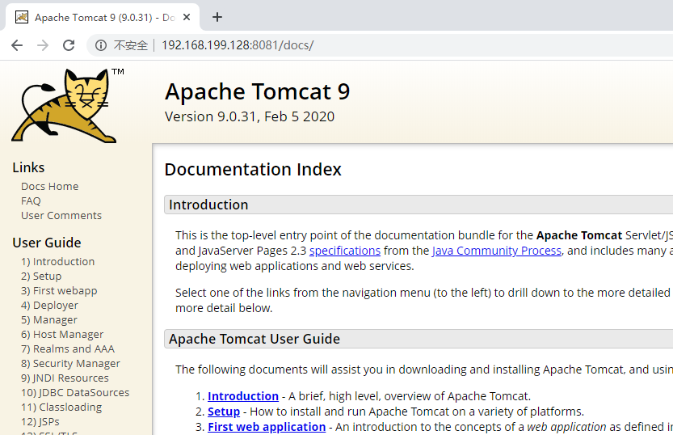Image resolution: width=673 pixels, height=435 pixels.
Task: Open 10) JDBC DataSources sidebar link
Action: [75, 392]
